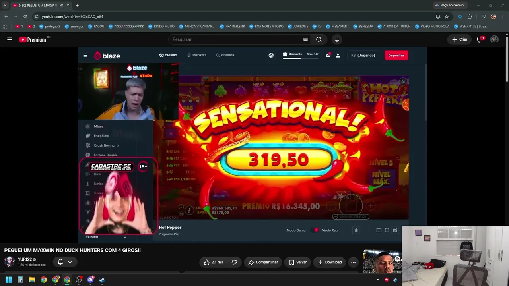Go back in browser history
Screen dimensions: 509x286
[6, 17]
